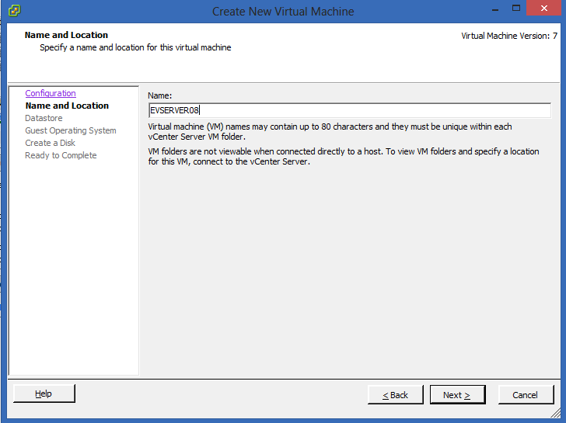Click the Name and Location page heading
566x423 pixels.
pos(66,35)
